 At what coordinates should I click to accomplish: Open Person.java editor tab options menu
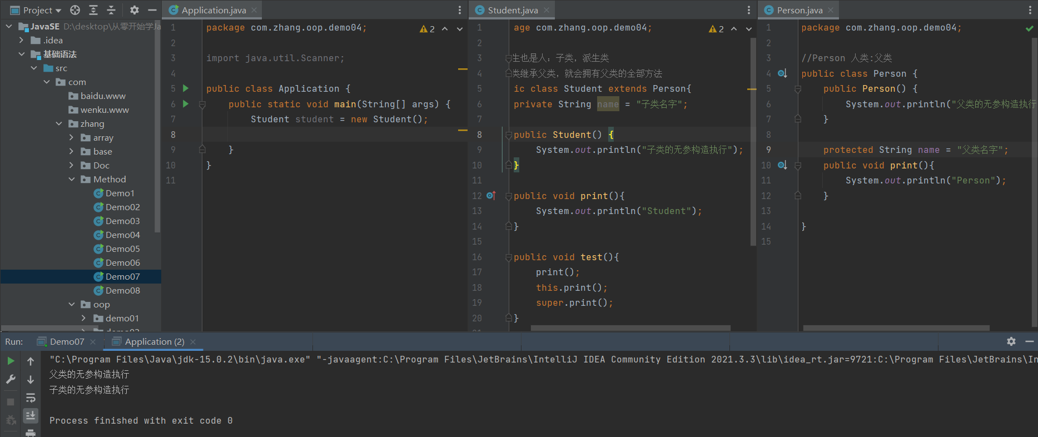coord(1030,10)
